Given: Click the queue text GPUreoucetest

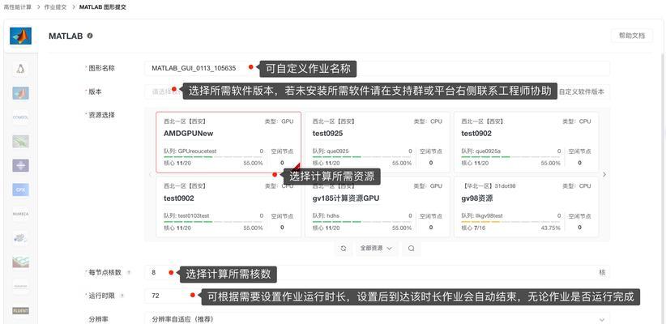Looking at the screenshot, I should pos(197,151).
